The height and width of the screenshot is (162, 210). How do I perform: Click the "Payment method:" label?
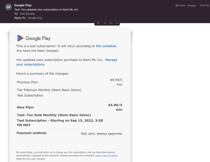pyautogui.click(x=32, y=133)
